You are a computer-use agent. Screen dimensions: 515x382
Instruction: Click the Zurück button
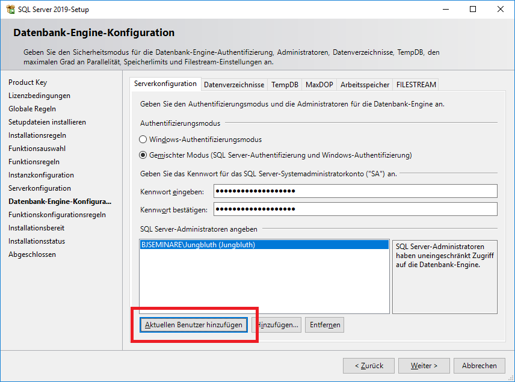coord(368,365)
